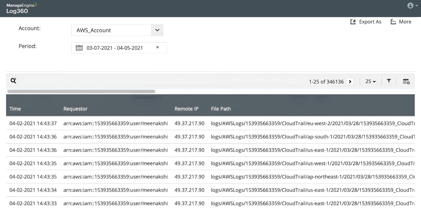Screen dimensions: 421x212
Task: Click the time in the us-west-1 row
Action: coord(33,164)
